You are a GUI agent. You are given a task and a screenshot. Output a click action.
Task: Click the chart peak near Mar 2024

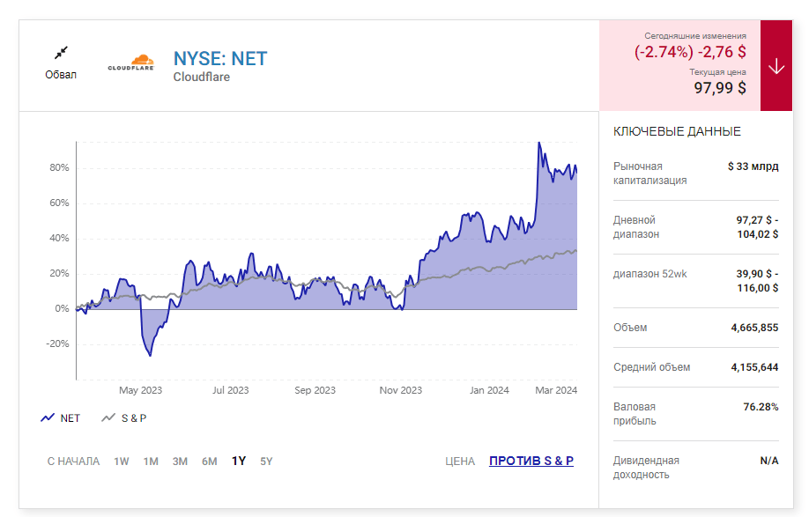tap(539, 144)
